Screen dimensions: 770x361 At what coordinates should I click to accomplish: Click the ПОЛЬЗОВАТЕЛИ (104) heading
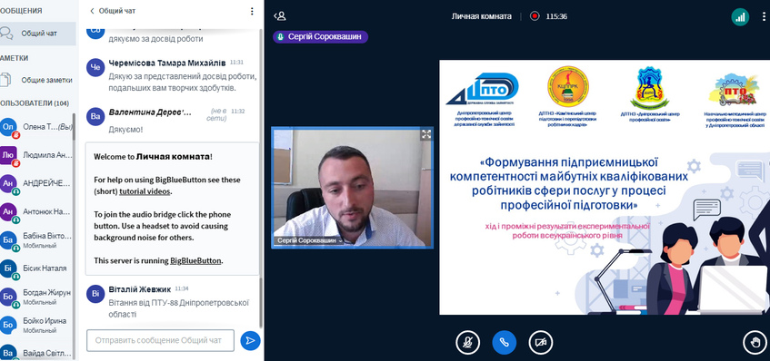coord(35,103)
